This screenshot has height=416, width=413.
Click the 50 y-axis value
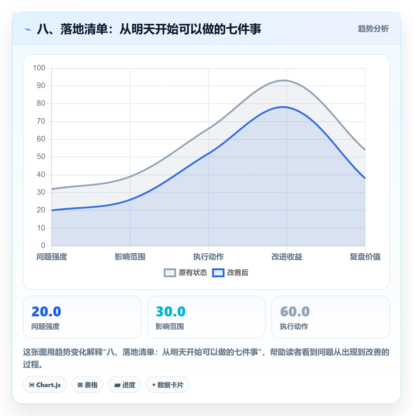click(41, 157)
